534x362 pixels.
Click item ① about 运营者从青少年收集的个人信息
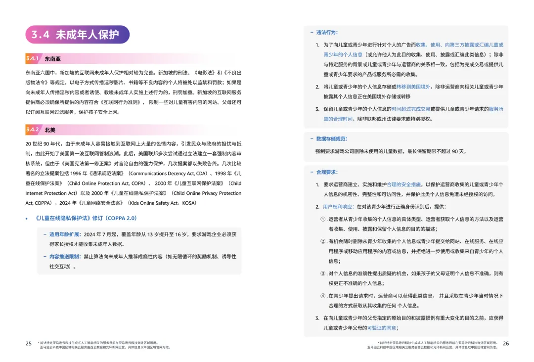click(412, 224)
